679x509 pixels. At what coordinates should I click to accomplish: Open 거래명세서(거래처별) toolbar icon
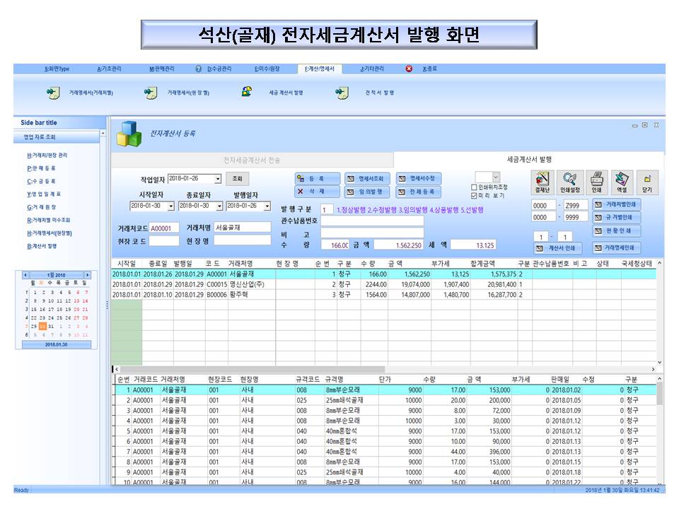click(53, 93)
